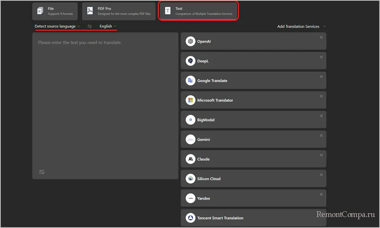Remove the OpenAI service card
This screenshot has width=380, height=228.
tap(321, 37)
